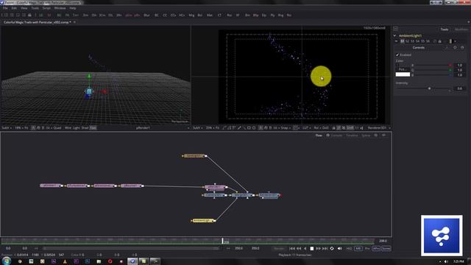
Task: Add an Ellipse (Elp) mask tool
Action: [x=264, y=15]
